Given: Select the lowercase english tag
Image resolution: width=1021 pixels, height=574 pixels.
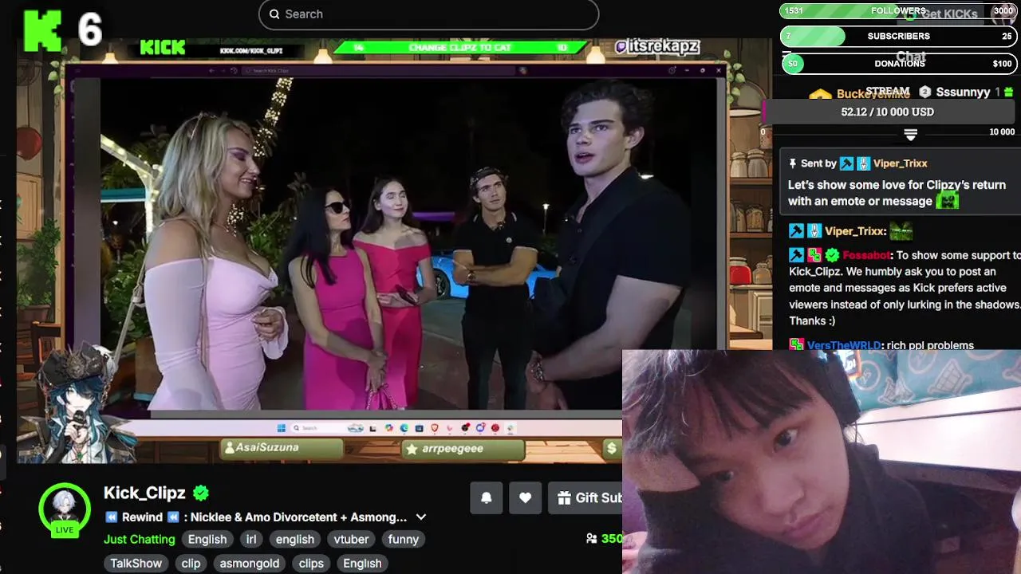Looking at the screenshot, I should tap(295, 540).
